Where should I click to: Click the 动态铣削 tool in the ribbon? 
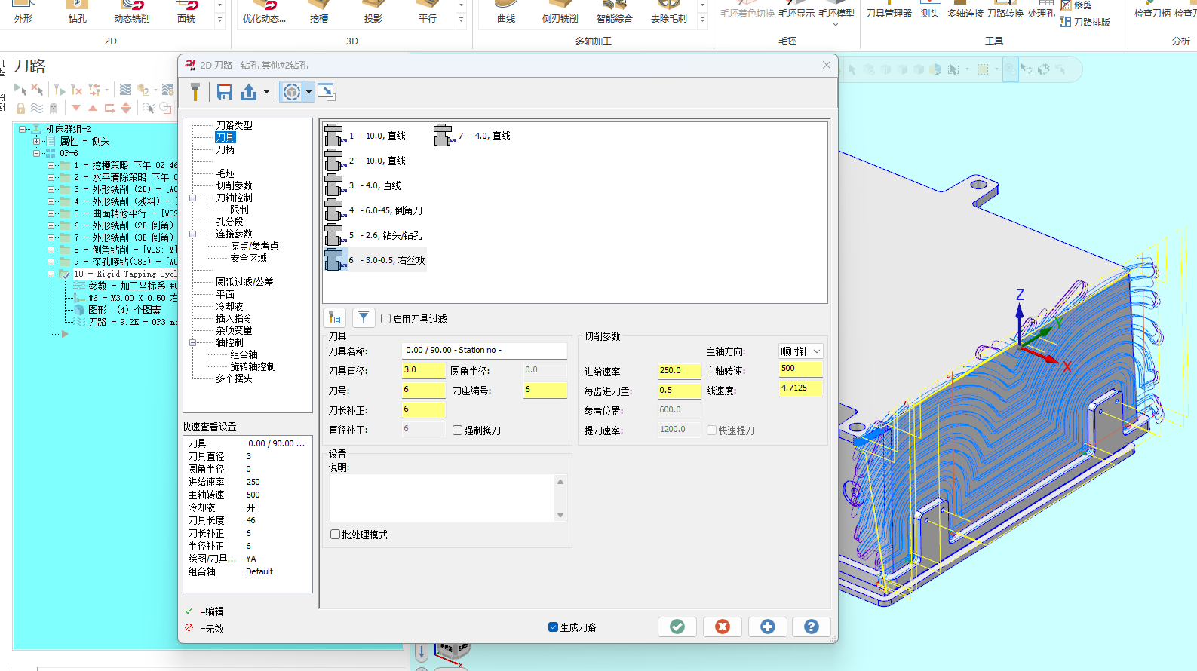132,12
